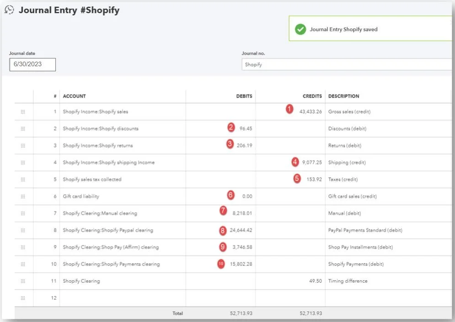Image resolution: width=455 pixels, height=322 pixels.
Task: Click the Timing difference description
Action: tap(348, 281)
